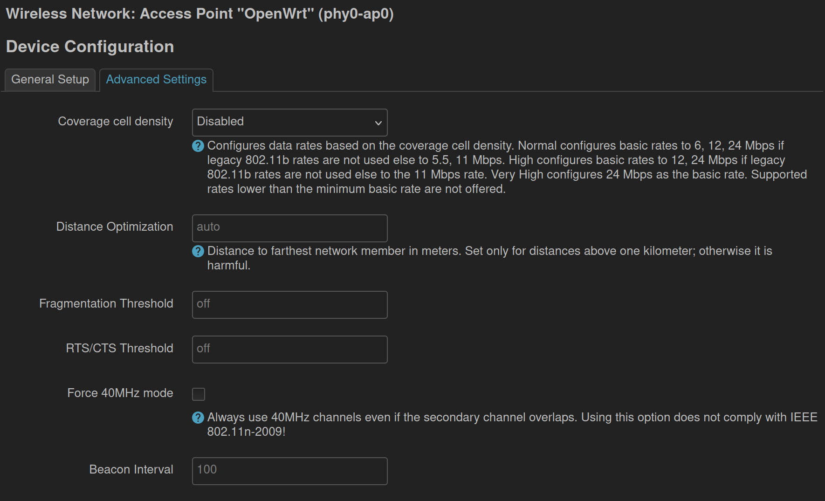825x501 pixels.
Task: Switch to the General Setup tab
Action: tap(50, 80)
